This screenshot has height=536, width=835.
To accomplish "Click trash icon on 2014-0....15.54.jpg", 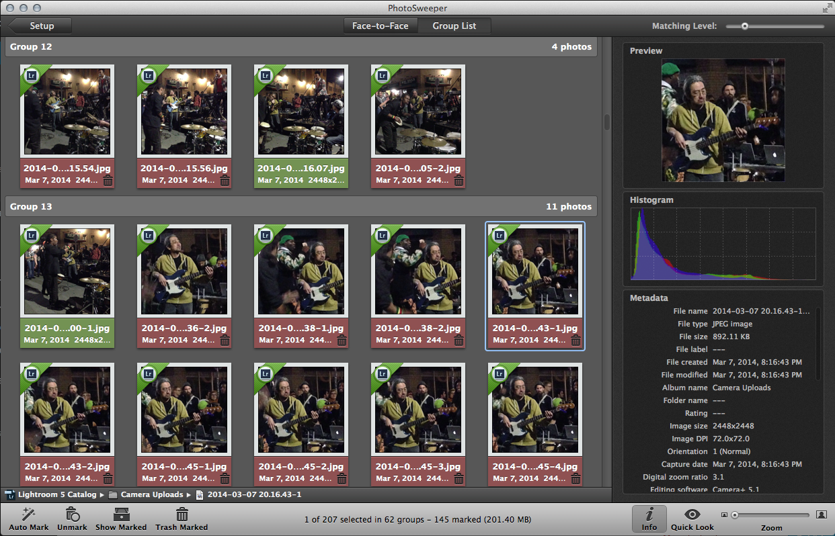I will 108,180.
